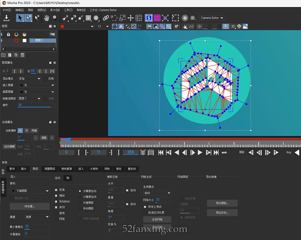Switch to the 相机解算 tab

pos(66,169)
